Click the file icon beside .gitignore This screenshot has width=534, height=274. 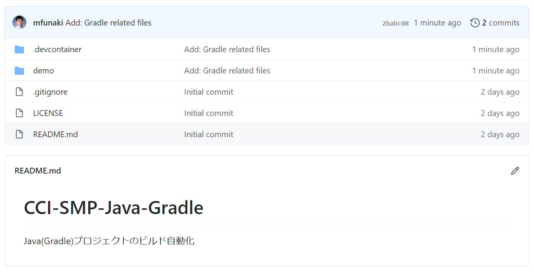click(x=19, y=92)
